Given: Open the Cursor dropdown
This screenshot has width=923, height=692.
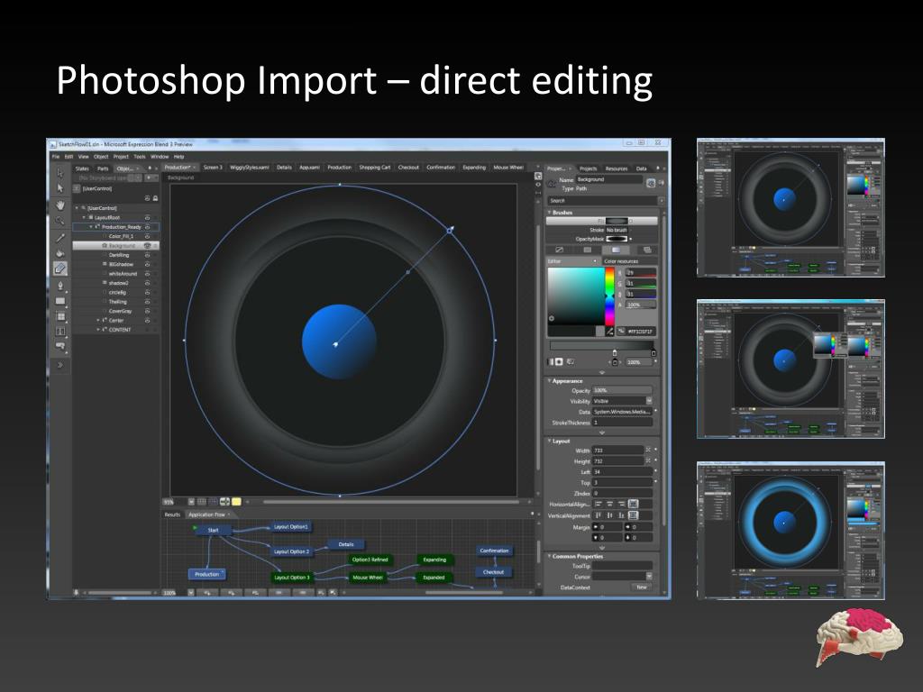Looking at the screenshot, I should pos(649,577).
